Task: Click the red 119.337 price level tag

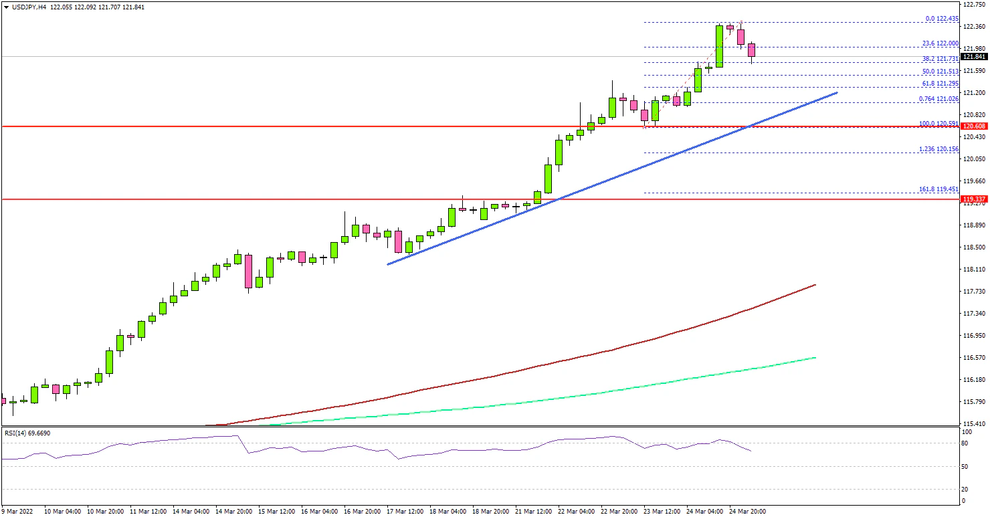Action: (975, 199)
